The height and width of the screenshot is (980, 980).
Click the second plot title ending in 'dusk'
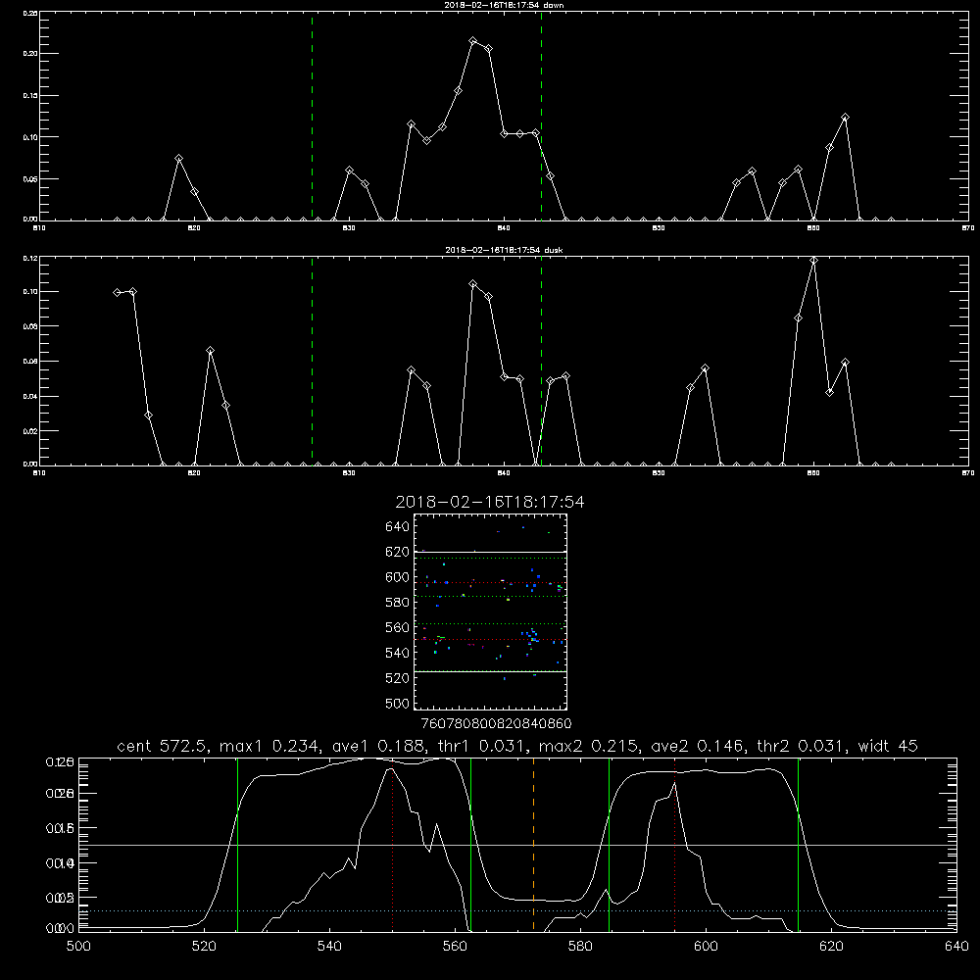[x=504, y=250]
